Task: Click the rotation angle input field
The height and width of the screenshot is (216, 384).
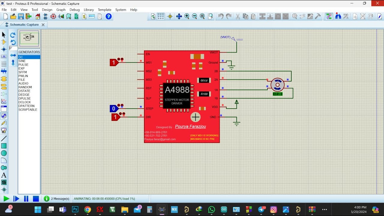Action: pos(13,48)
